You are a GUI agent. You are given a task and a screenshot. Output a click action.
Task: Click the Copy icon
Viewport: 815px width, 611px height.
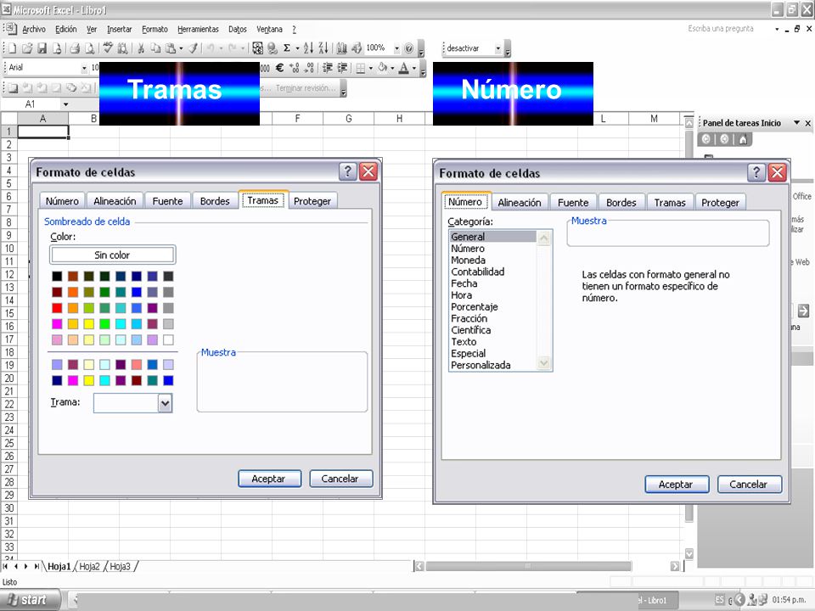click(155, 48)
